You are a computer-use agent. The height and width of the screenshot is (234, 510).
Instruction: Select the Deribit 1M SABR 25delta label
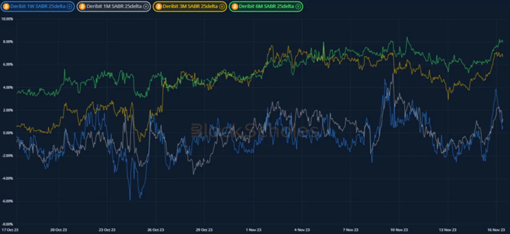[114, 6]
